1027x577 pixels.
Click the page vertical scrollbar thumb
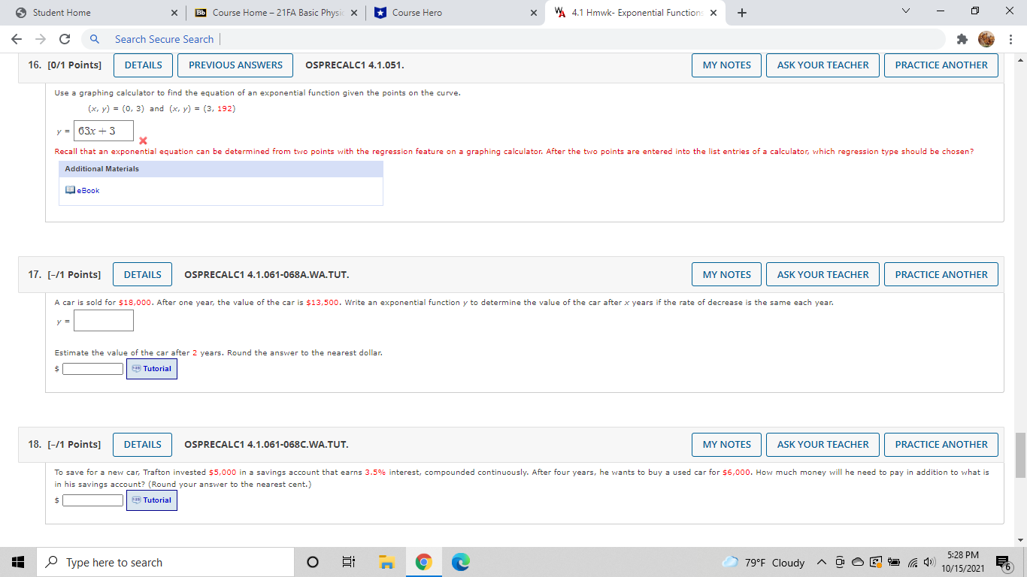1019,455
